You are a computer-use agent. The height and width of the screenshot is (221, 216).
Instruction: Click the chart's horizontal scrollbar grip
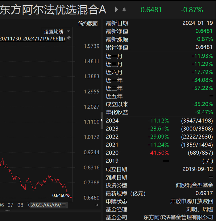click(7, 211)
